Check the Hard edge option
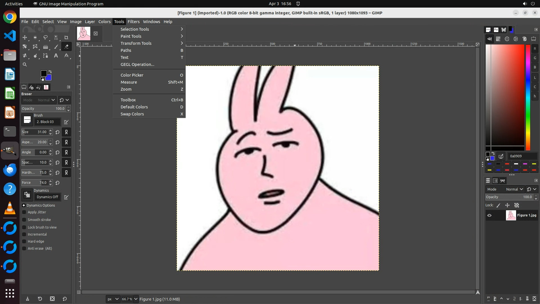Viewport: 540px width, 304px height. pyautogui.click(x=24, y=242)
